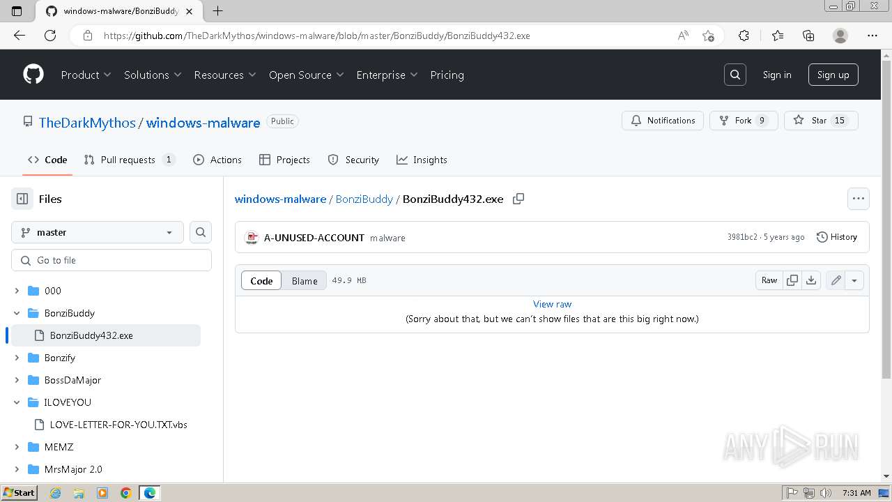Focus the Go to file search field
The image size is (892, 502).
tap(111, 260)
